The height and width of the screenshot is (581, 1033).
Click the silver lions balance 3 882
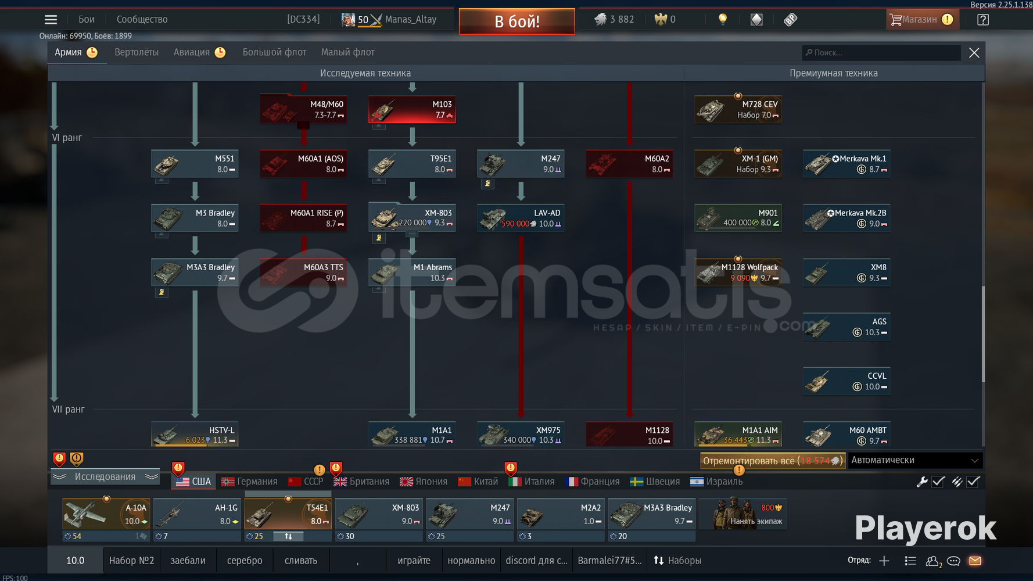coord(614,19)
